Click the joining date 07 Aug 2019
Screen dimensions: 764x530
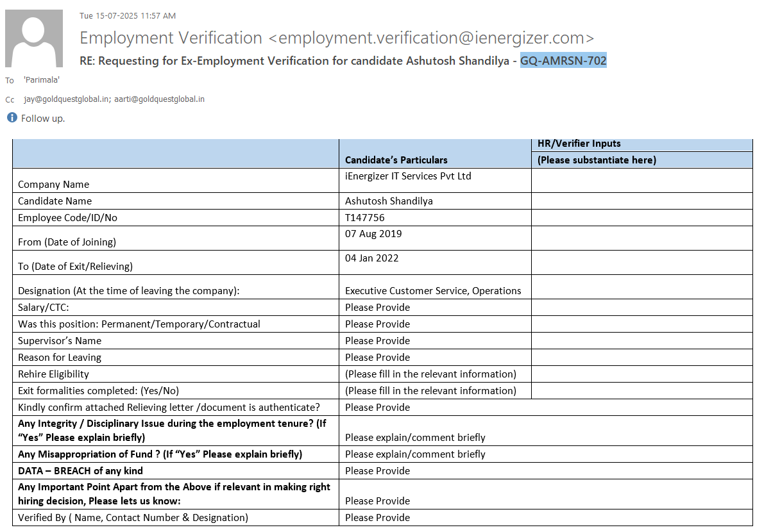(x=373, y=234)
